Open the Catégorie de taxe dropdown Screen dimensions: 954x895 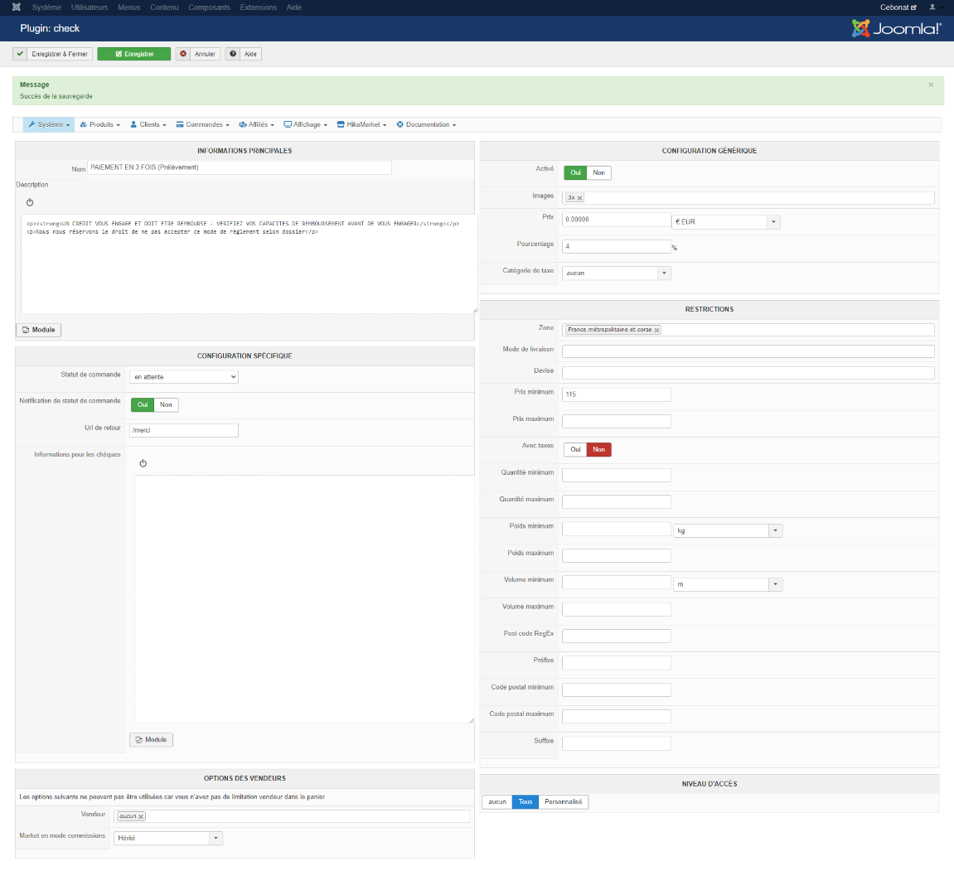617,273
